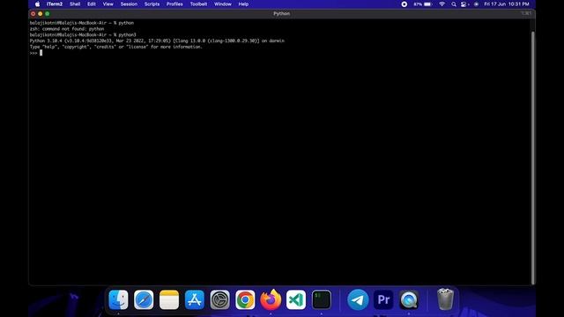Open the Session menu

pyautogui.click(x=129, y=4)
